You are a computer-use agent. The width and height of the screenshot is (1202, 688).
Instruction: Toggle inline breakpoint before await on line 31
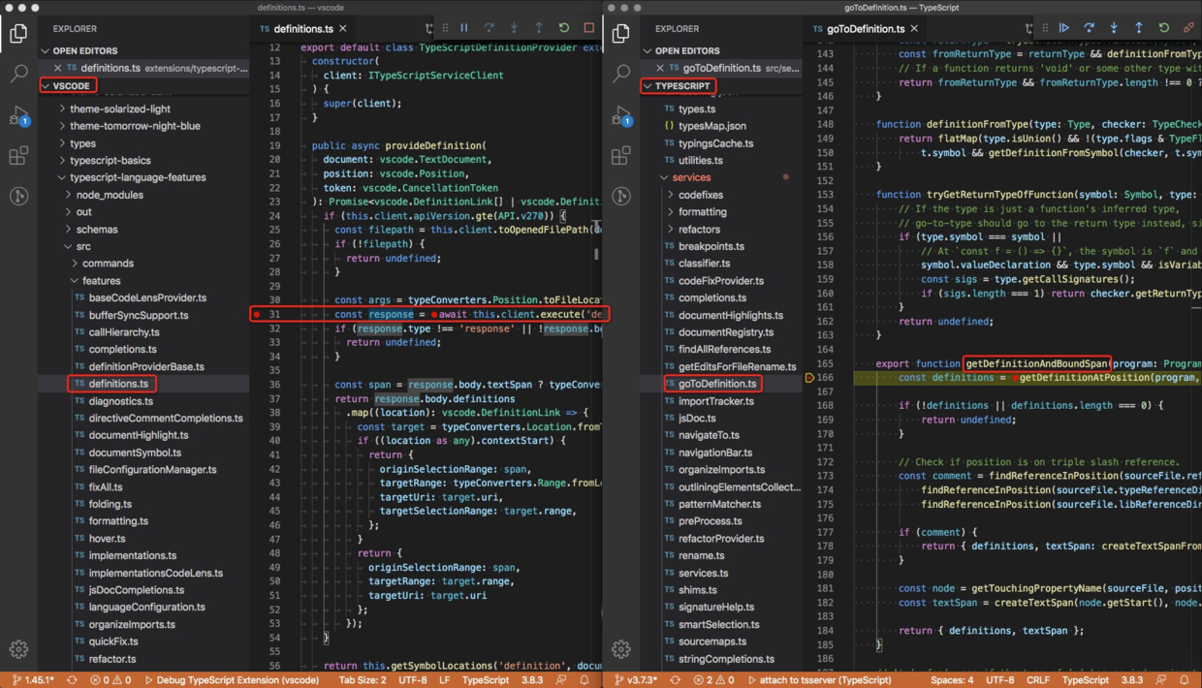[434, 315]
